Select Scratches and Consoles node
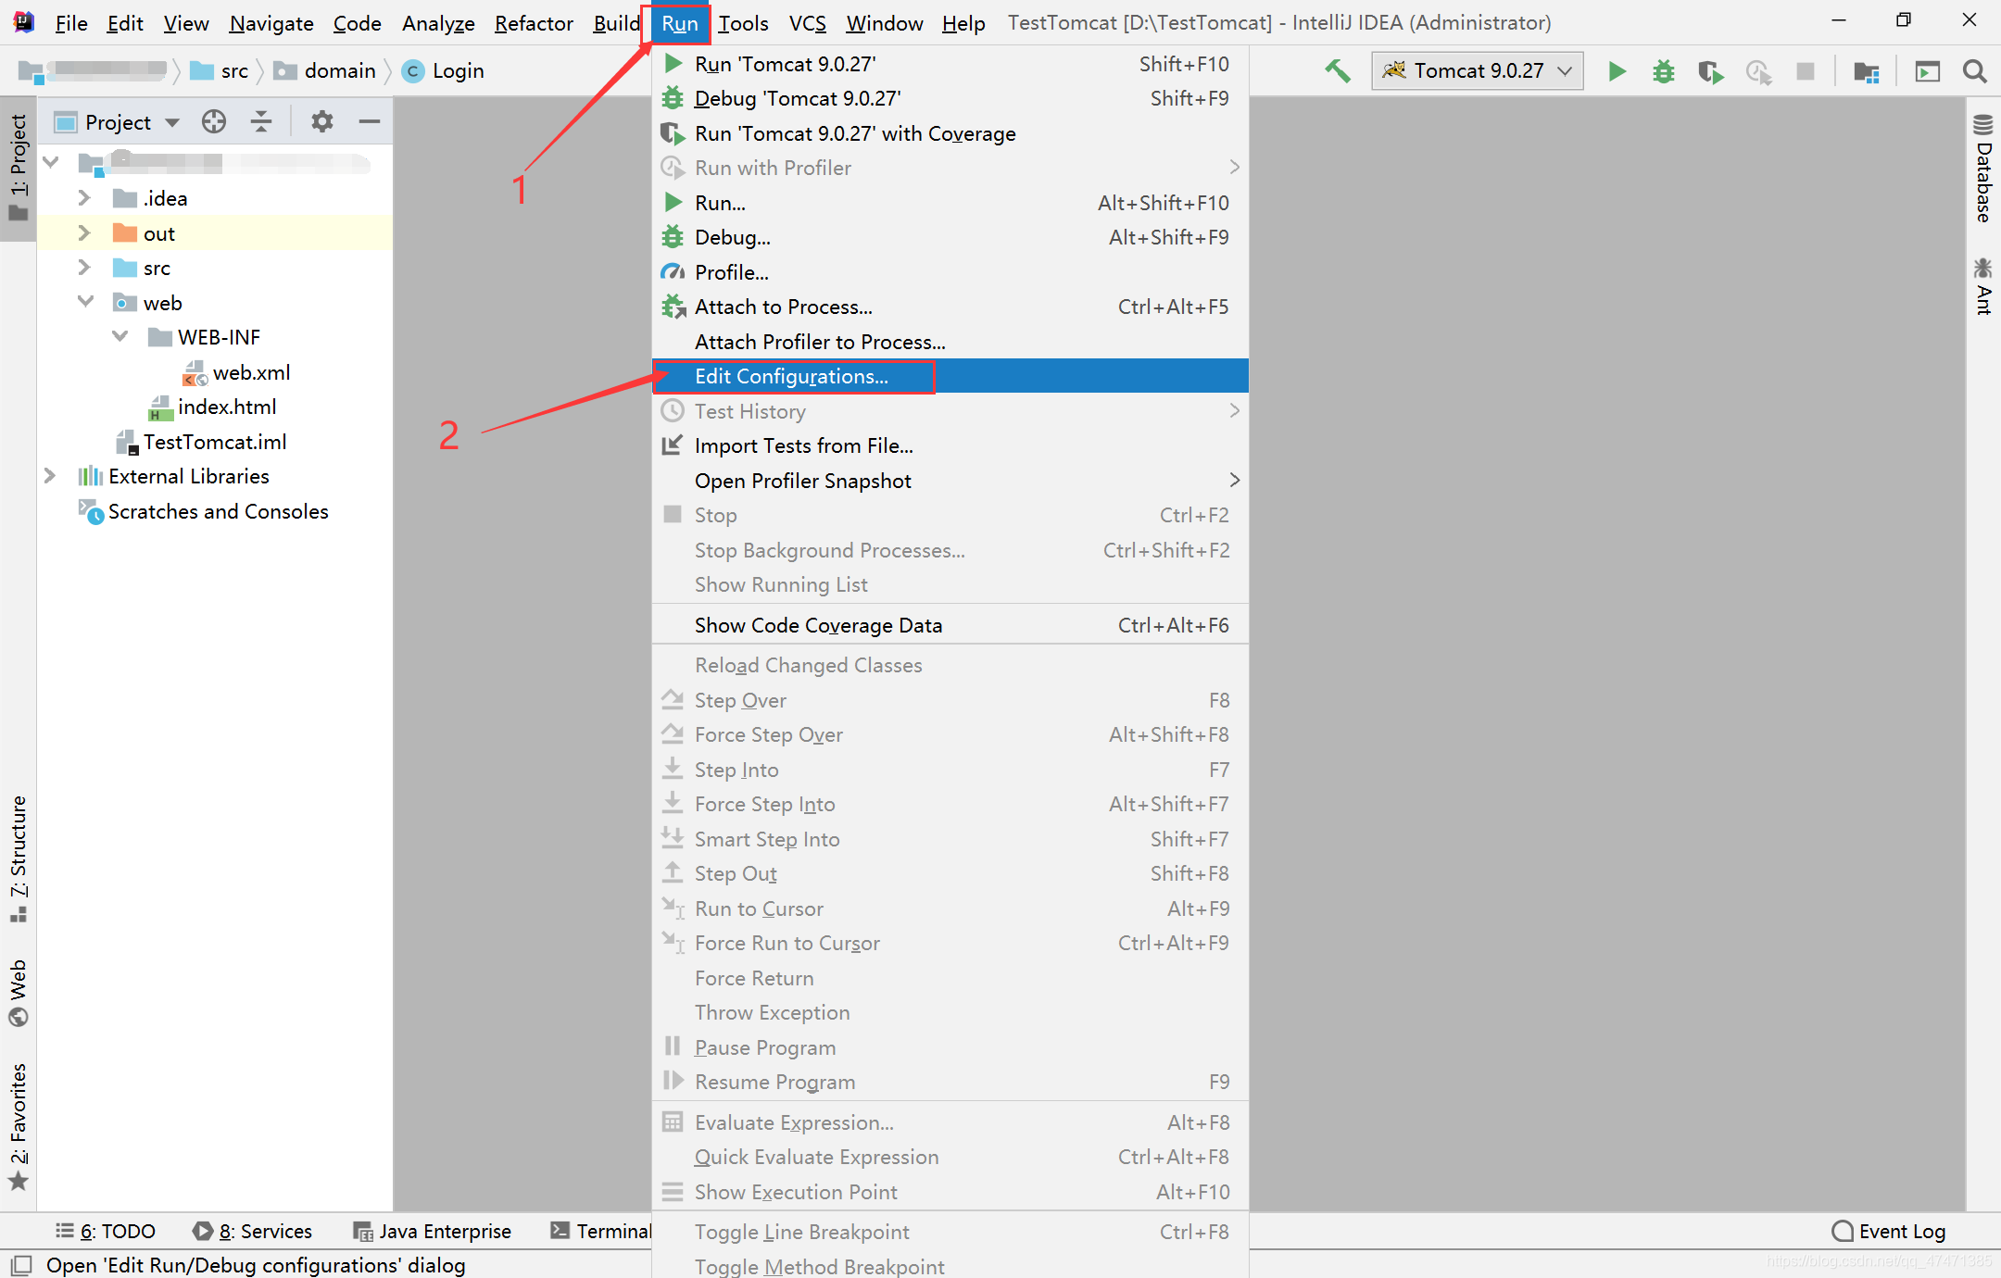 tap(203, 511)
